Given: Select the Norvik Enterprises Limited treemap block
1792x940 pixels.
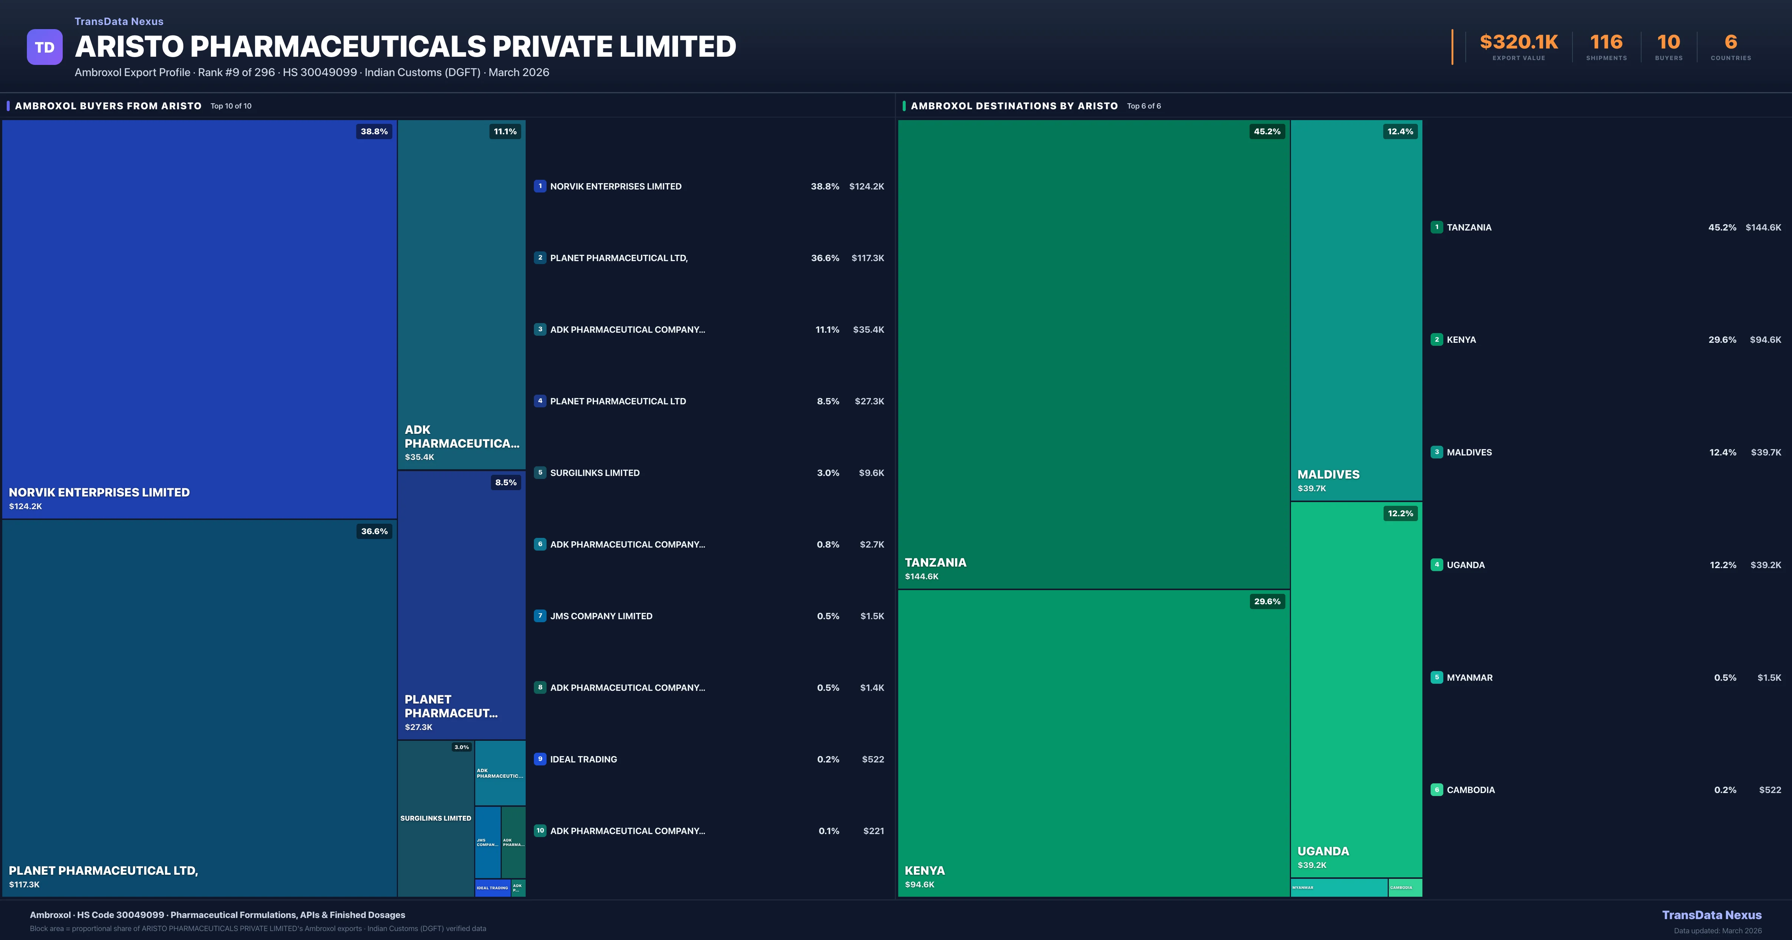Looking at the screenshot, I should (x=199, y=319).
